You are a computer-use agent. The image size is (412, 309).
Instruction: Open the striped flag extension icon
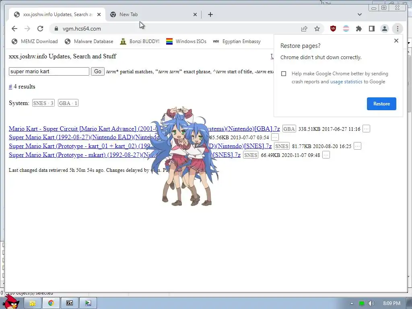346,29
